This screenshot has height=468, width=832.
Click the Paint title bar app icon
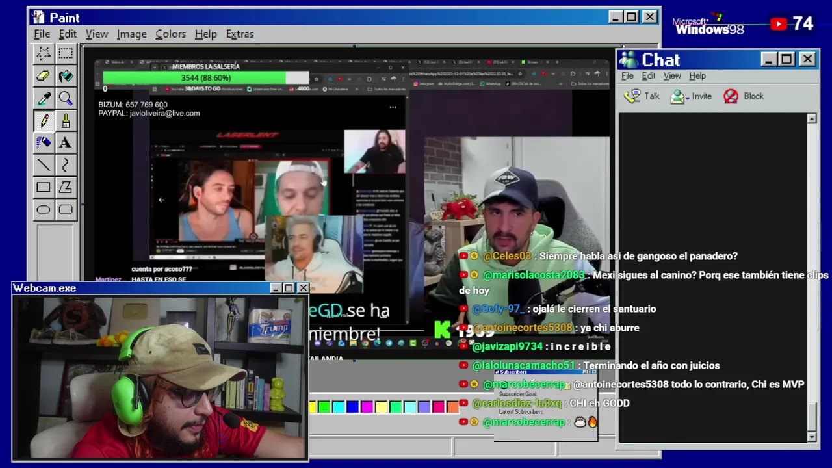pyautogui.click(x=38, y=18)
